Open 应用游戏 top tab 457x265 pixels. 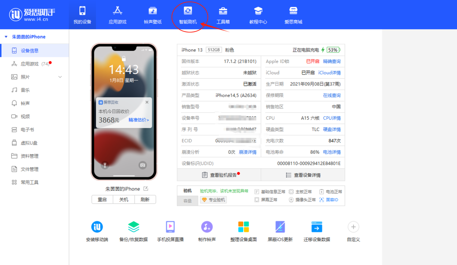(117, 15)
